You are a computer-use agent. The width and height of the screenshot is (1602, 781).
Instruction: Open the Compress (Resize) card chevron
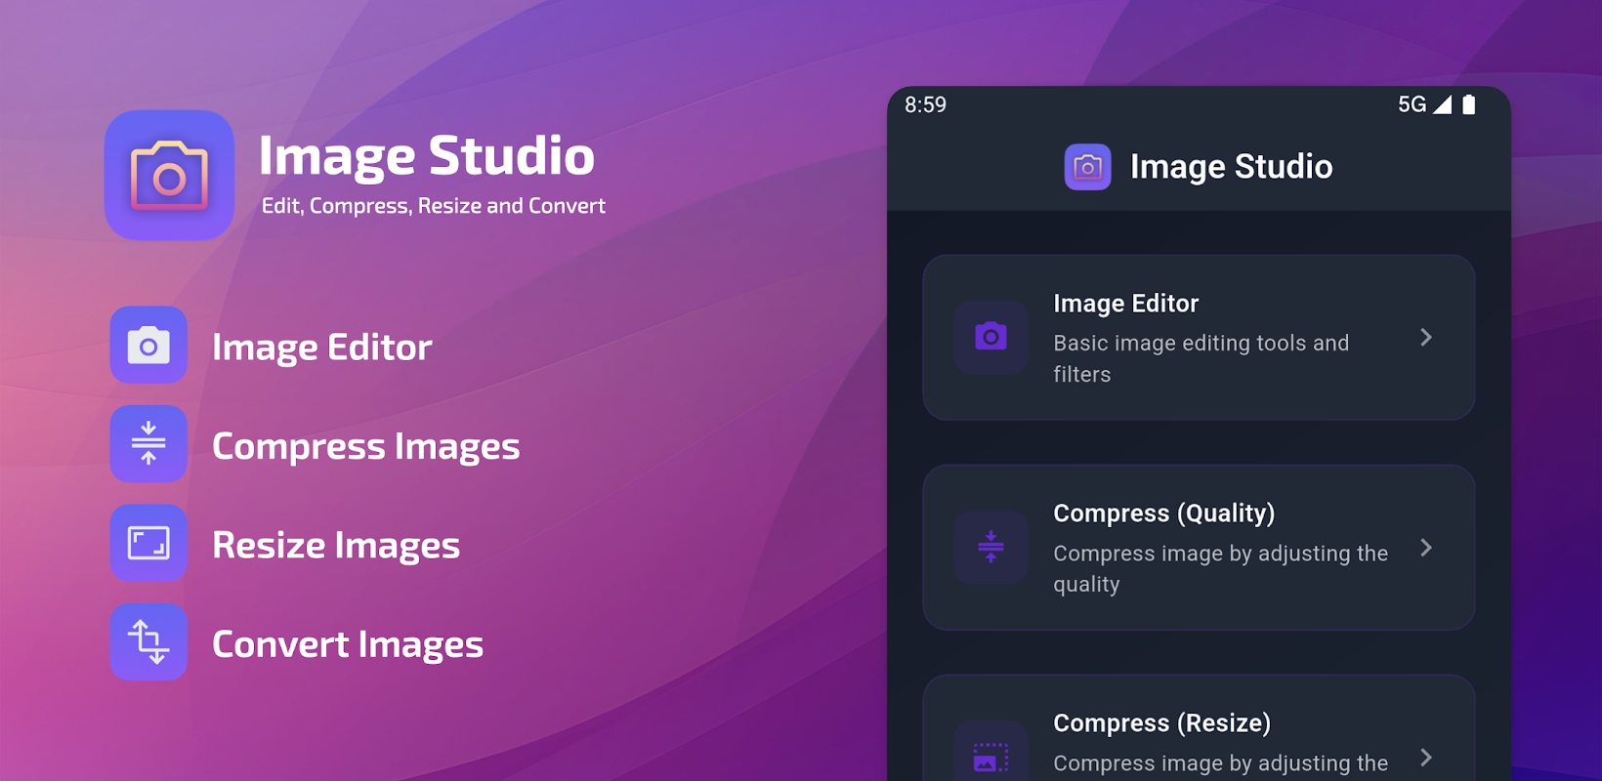click(1426, 758)
